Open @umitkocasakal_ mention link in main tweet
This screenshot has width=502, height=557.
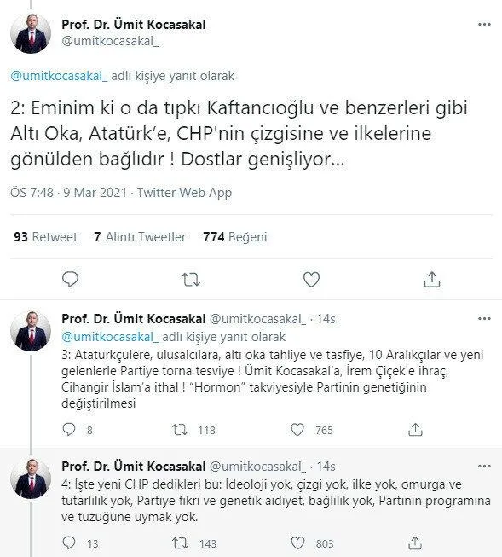[59, 76]
